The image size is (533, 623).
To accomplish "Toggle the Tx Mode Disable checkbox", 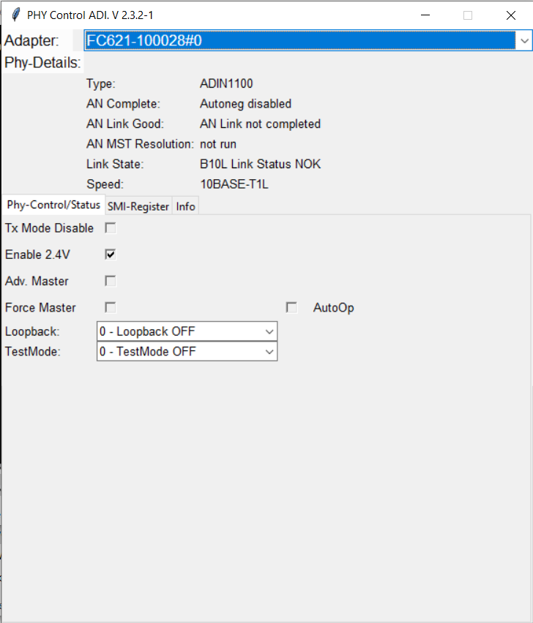I will click(110, 228).
